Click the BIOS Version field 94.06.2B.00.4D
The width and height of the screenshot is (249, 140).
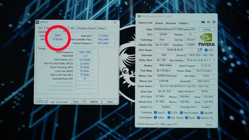click(x=175, y=50)
